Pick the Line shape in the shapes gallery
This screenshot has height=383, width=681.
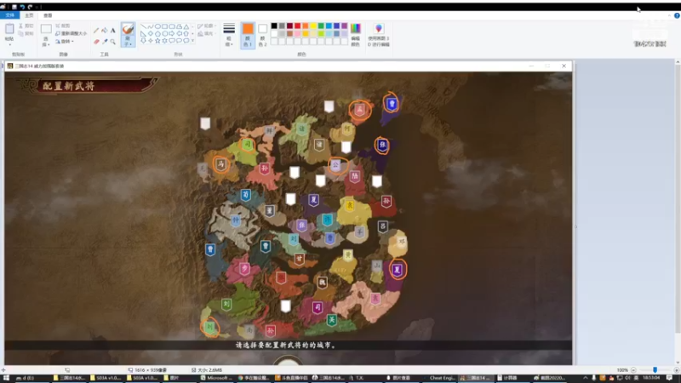pos(143,26)
